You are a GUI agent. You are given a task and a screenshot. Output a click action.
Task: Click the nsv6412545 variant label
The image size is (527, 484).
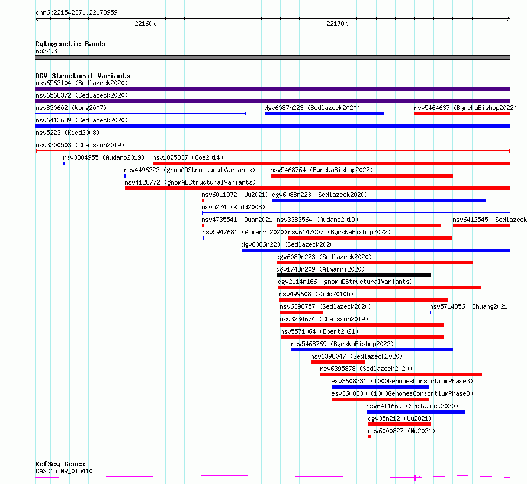coord(490,220)
